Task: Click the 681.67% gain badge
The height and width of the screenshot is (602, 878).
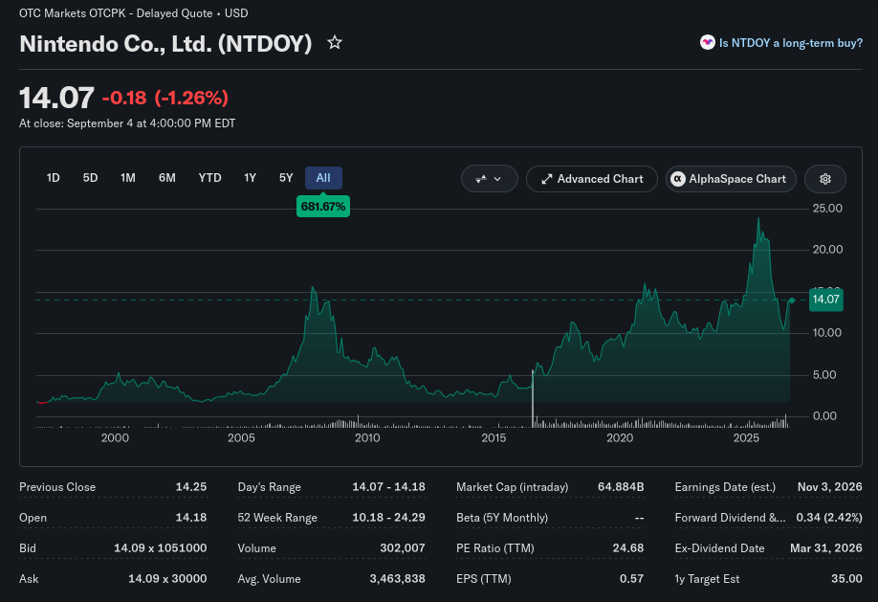Action: [x=323, y=207]
